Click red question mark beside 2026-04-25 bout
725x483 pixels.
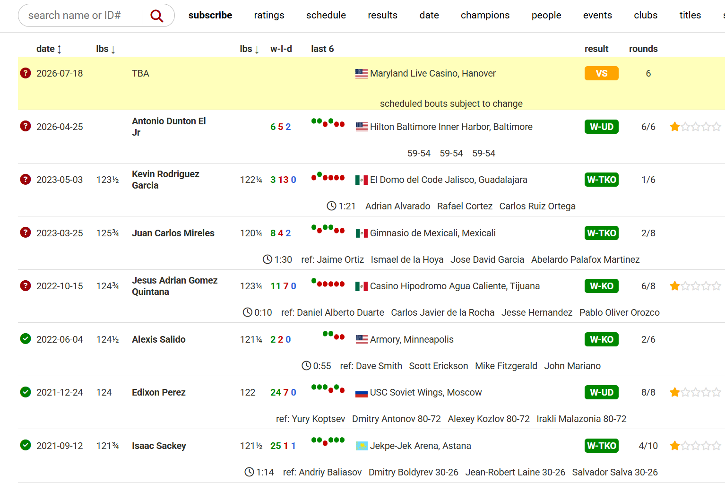click(x=26, y=126)
